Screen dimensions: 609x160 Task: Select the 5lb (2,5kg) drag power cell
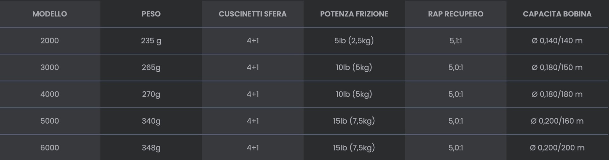click(x=354, y=41)
